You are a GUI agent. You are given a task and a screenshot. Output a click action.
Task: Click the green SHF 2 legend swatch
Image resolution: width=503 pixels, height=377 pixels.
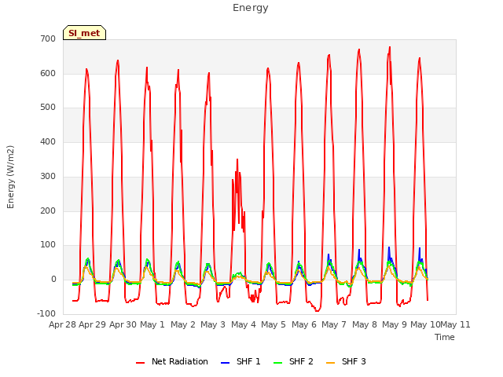[x=277, y=363]
